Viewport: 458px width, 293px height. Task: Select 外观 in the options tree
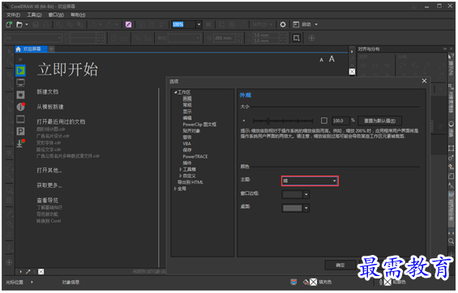(187, 99)
